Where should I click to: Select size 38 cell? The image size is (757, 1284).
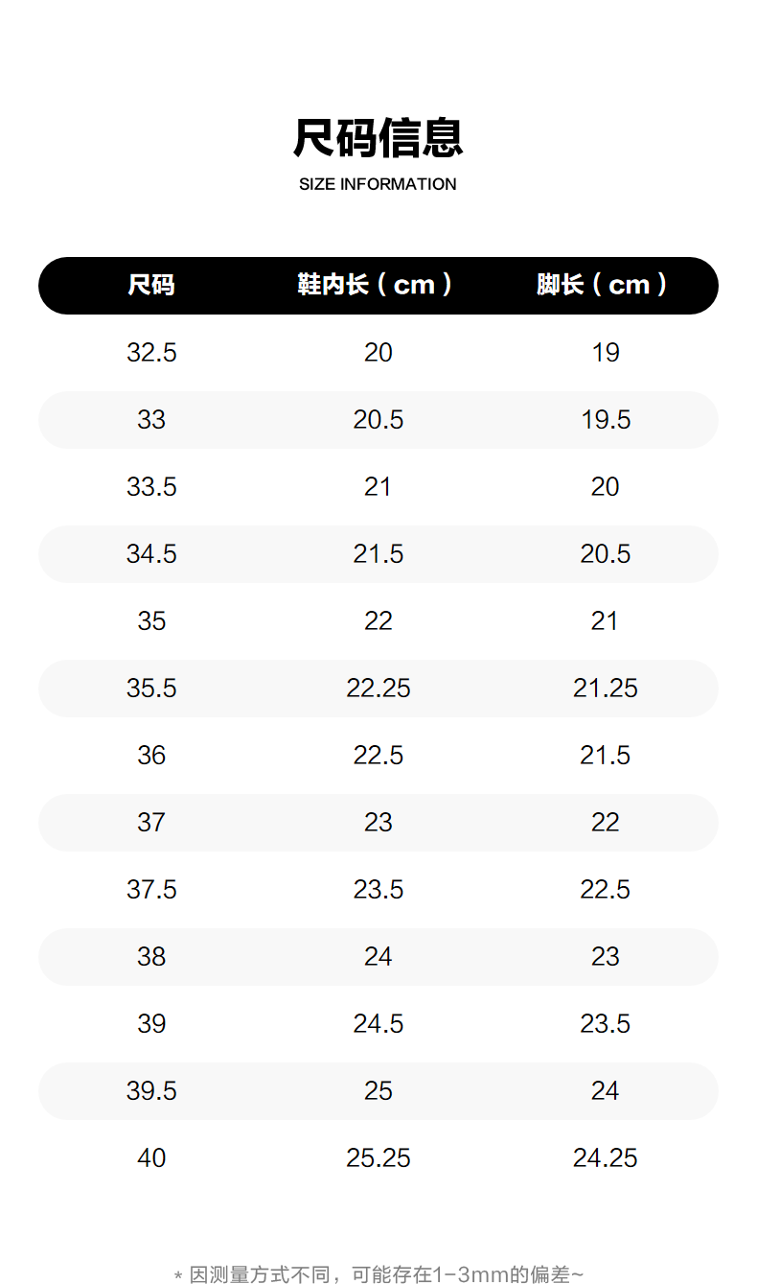pyautogui.click(x=151, y=957)
